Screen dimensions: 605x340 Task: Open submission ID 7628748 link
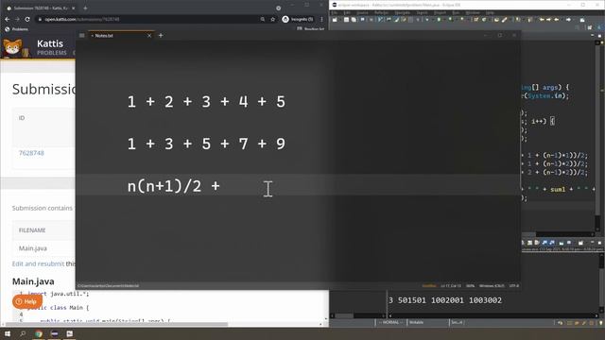click(x=31, y=153)
